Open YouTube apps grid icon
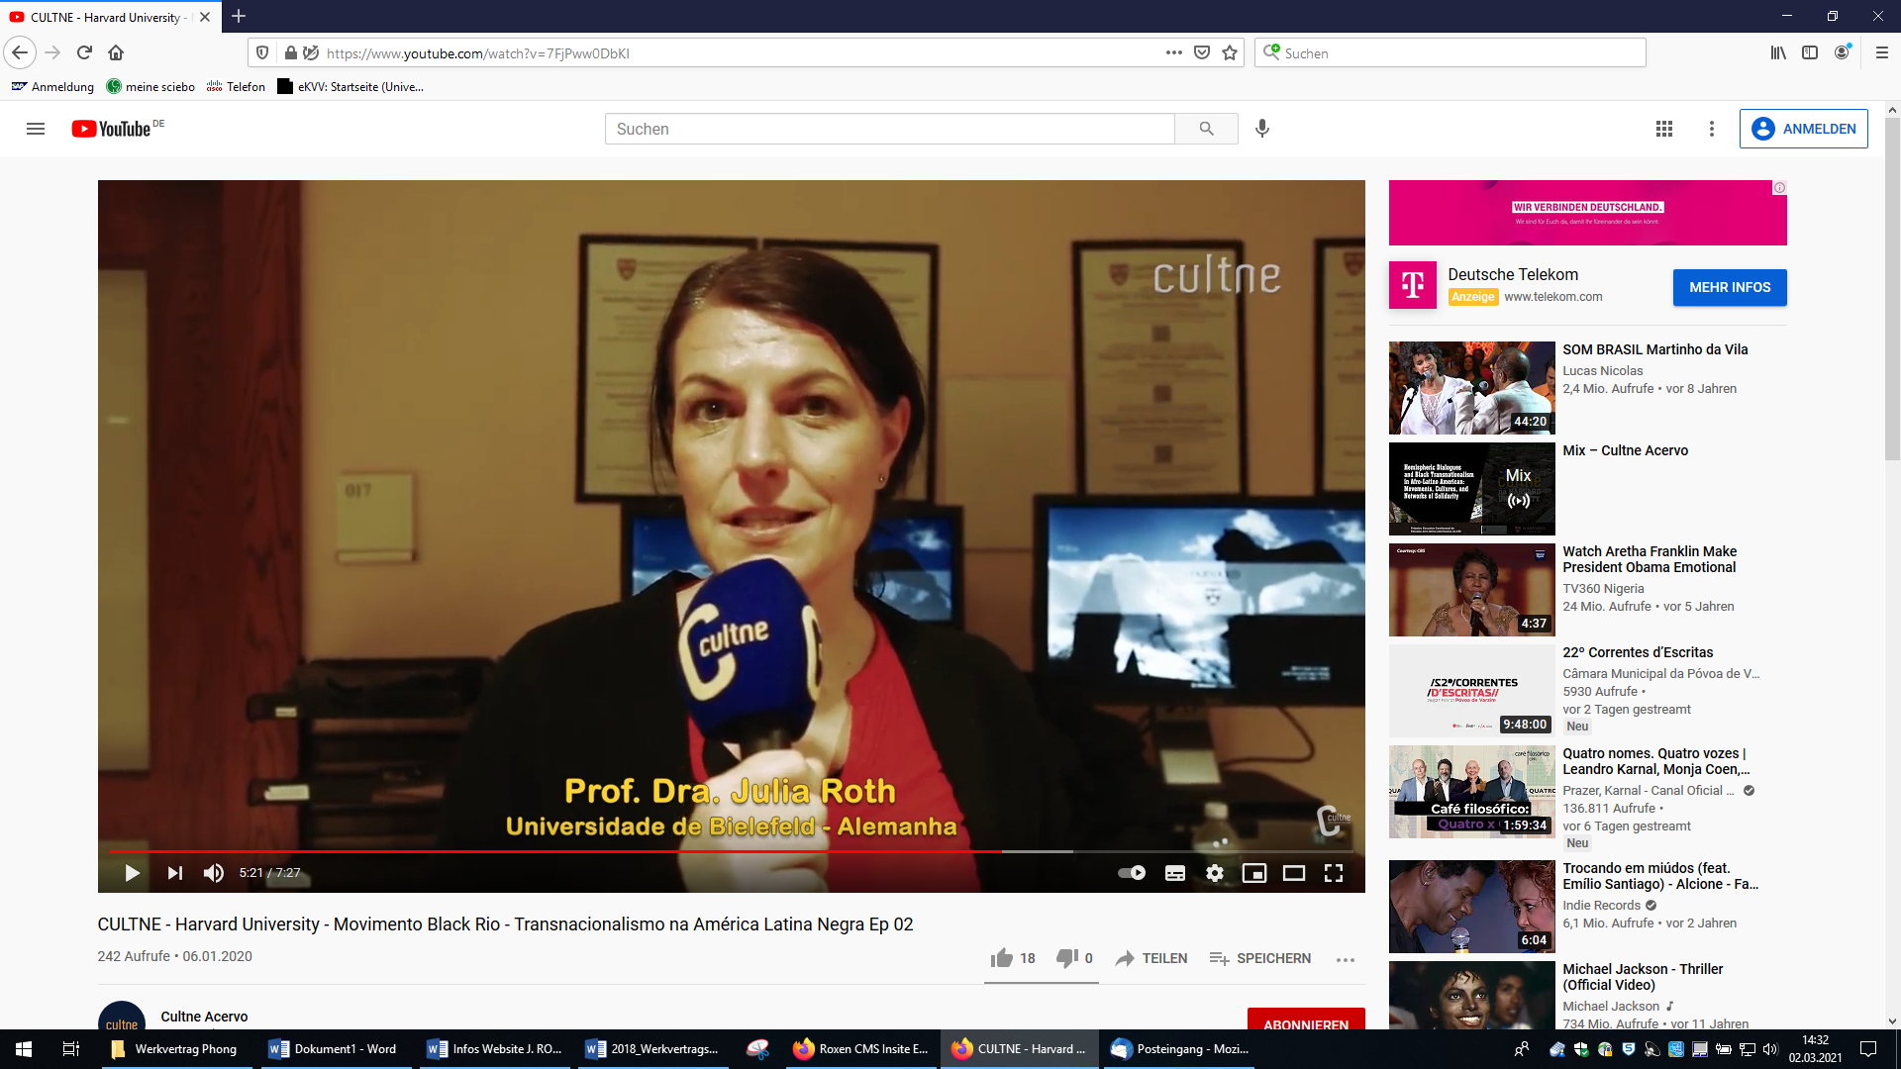 [1664, 129]
